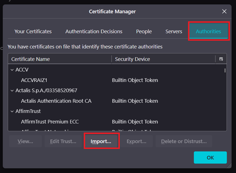This screenshot has width=236, height=173.
Task: Select the Servers tab
Action: [x=174, y=32]
